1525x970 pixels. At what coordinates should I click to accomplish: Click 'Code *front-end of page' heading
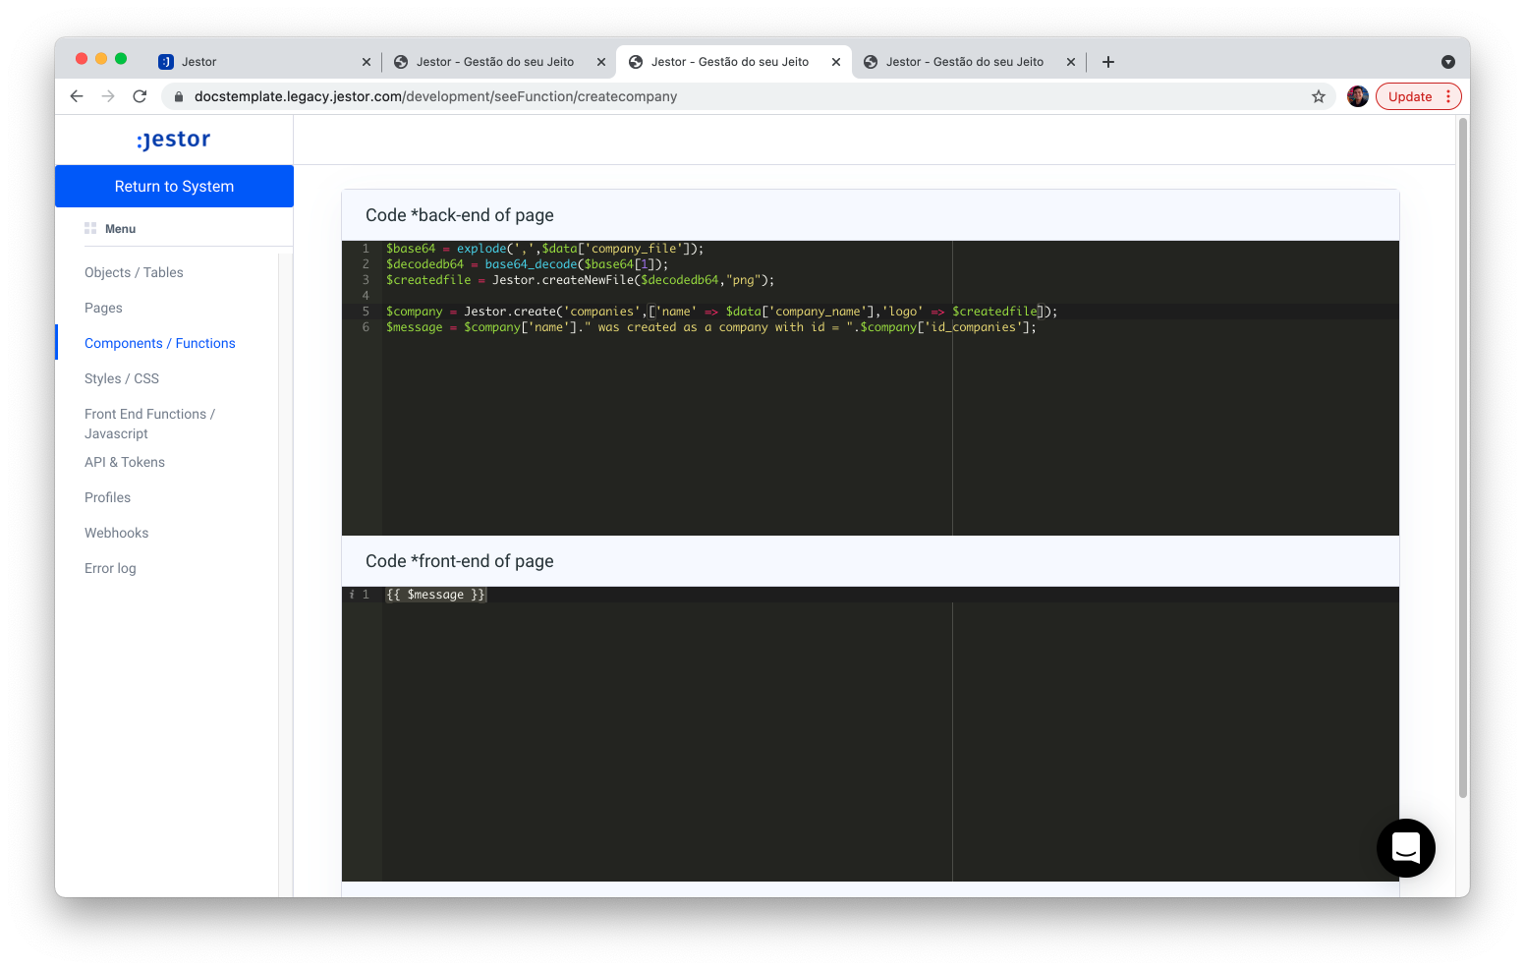point(460,561)
